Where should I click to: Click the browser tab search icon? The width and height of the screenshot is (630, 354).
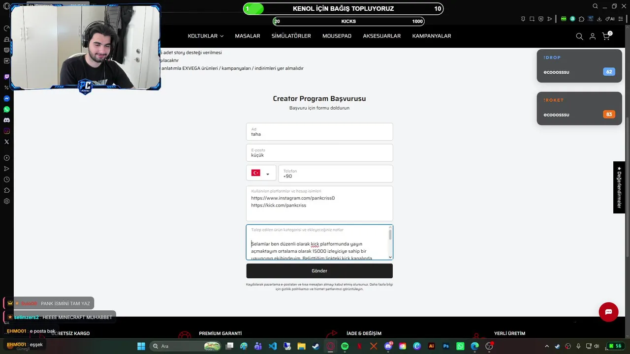tap(596, 6)
